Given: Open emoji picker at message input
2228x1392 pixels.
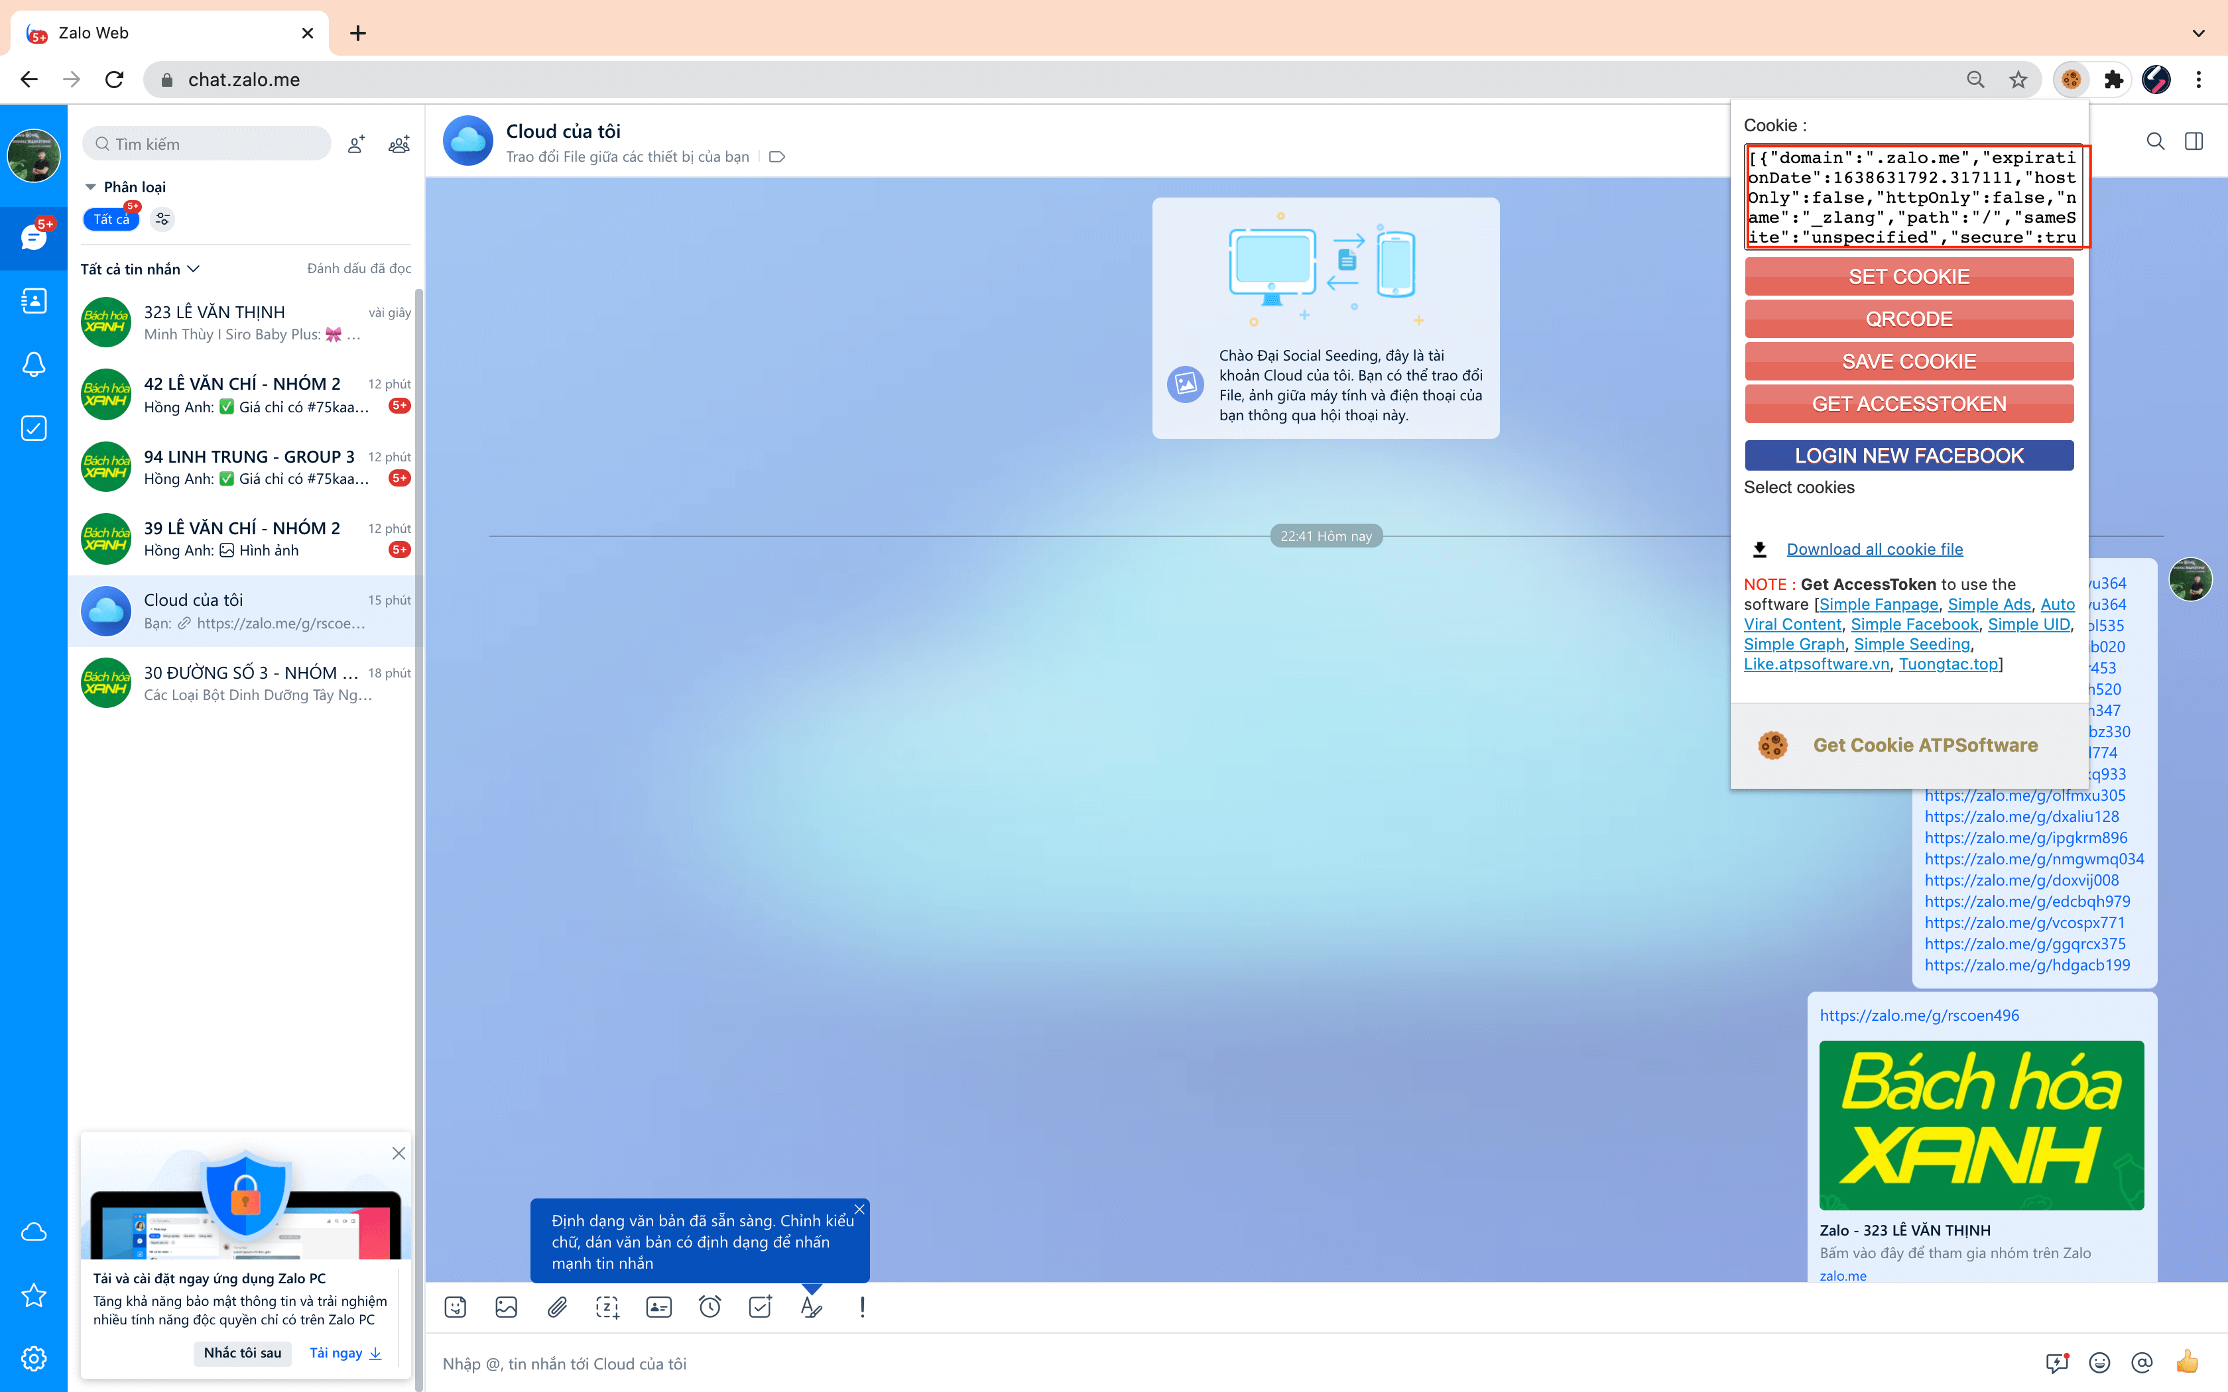Looking at the screenshot, I should tap(2099, 1363).
